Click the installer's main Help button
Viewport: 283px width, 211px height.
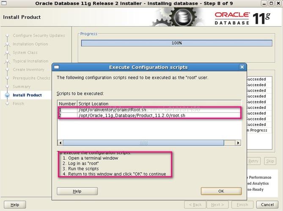coord(15,205)
